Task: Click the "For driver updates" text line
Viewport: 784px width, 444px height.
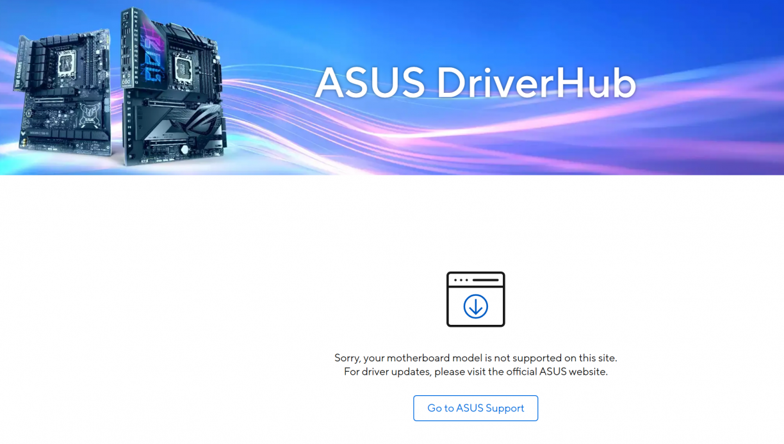Action: 475,372
